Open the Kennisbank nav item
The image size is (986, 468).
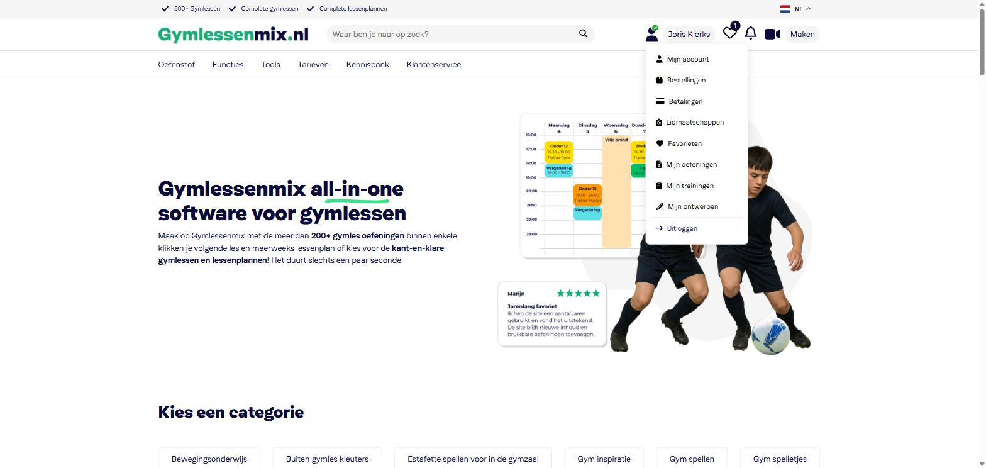367,65
